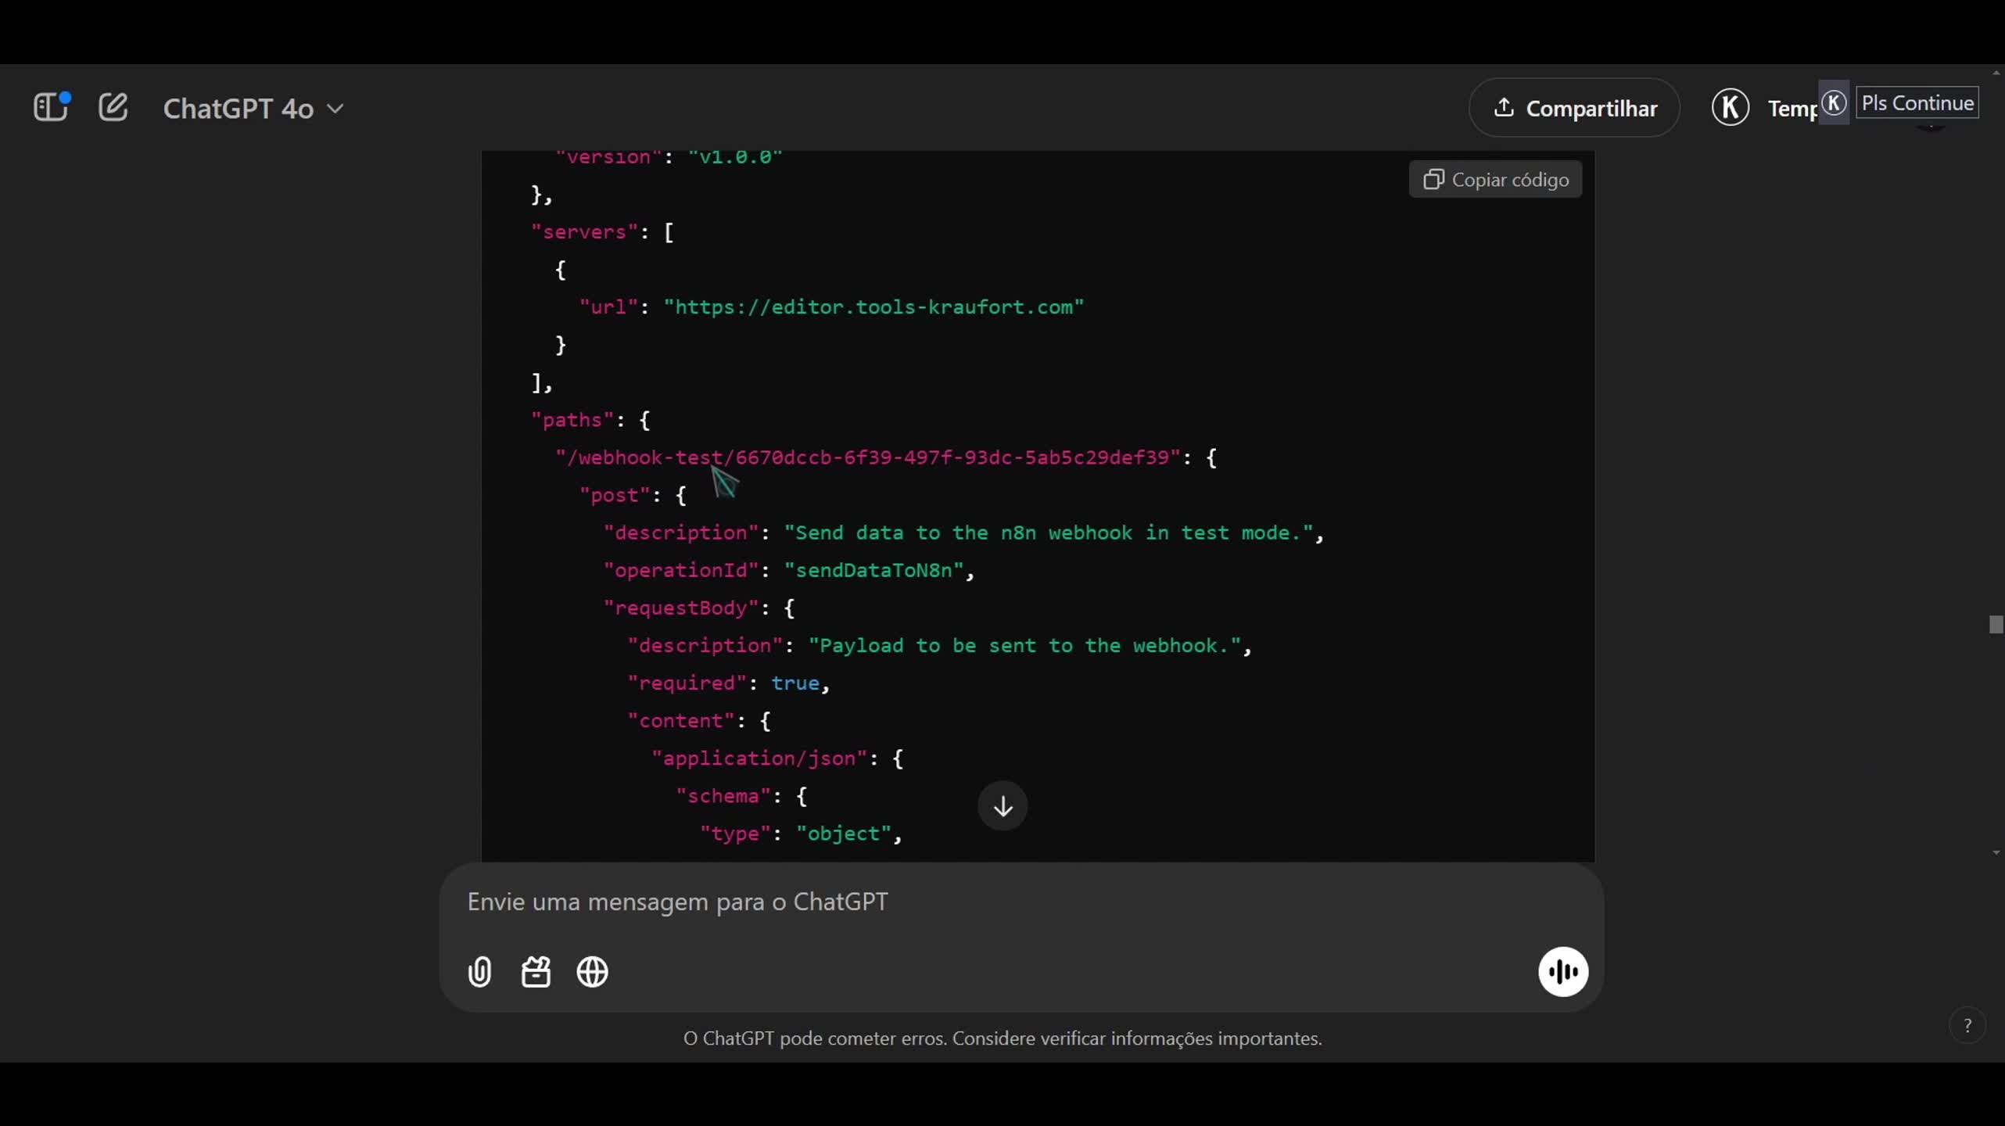Screen dimensions: 2005x1126
Task: Toggle temporary chat mode
Action: pos(1793,107)
